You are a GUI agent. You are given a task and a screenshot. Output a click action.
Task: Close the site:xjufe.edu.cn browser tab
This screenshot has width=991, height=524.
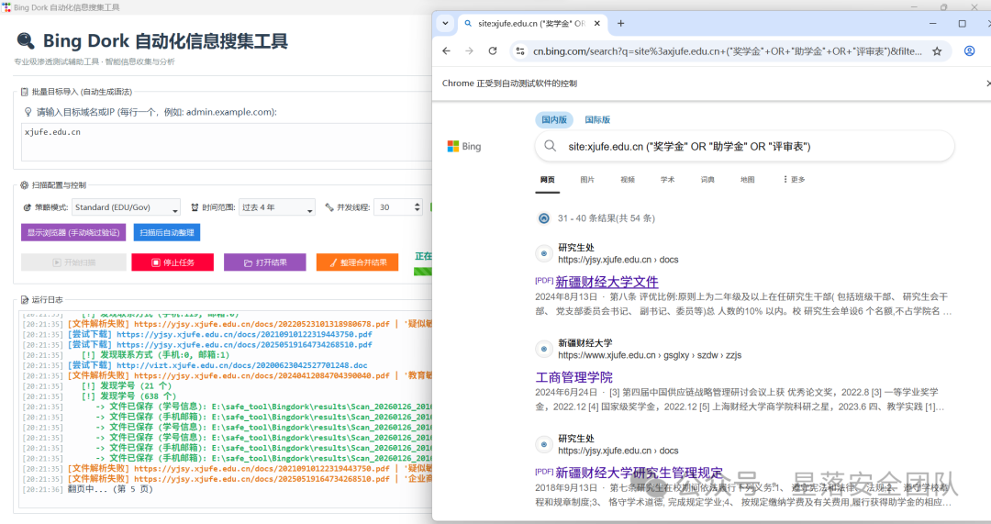596,23
